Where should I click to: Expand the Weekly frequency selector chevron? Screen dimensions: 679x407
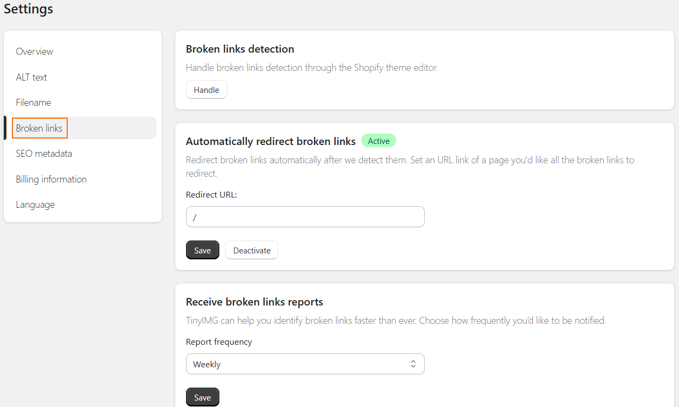[x=413, y=364]
